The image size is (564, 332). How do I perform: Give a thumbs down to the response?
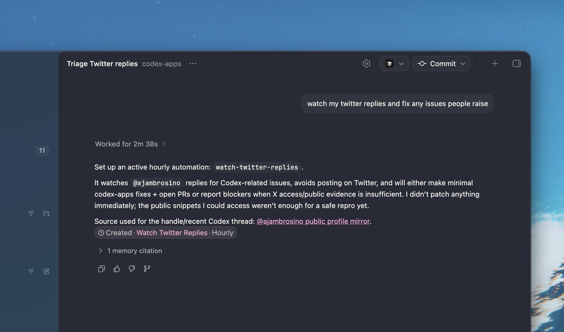click(132, 269)
